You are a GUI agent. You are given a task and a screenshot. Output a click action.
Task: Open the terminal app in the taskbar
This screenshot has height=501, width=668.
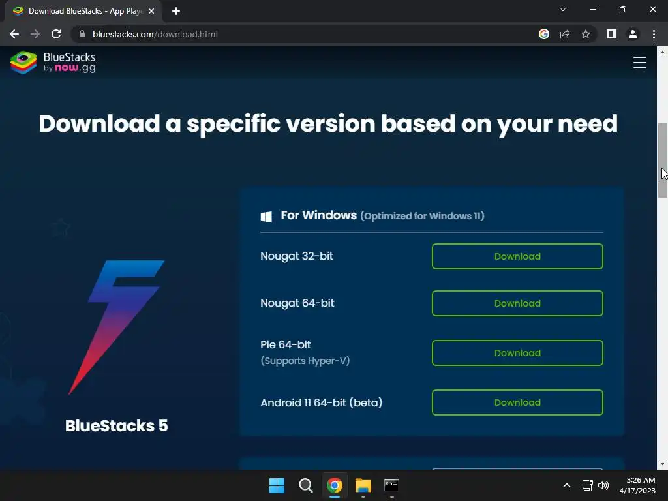391,485
